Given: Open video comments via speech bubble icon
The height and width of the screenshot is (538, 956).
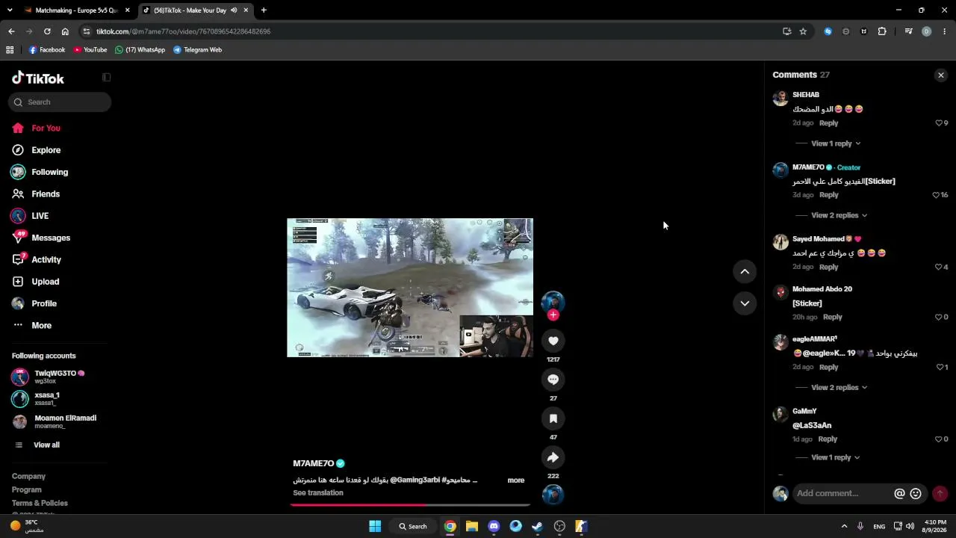Looking at the screenshot, I should click(x=553, y=380).
